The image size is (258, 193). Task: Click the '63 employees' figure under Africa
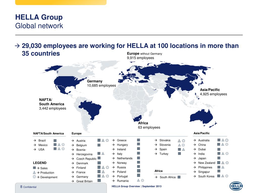coord(149,127)
